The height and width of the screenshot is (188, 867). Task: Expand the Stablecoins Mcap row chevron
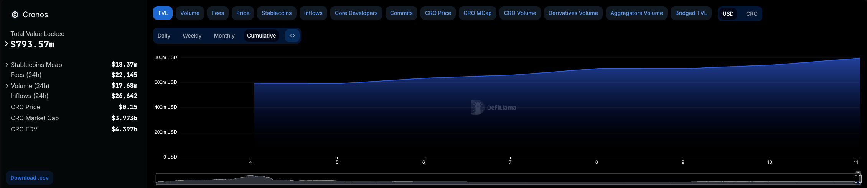[7, 65]
